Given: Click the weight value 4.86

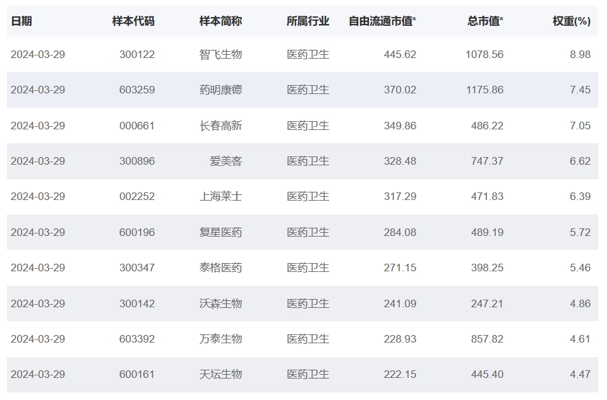Looking at the screenshot, I should click(x=580, y=303).
